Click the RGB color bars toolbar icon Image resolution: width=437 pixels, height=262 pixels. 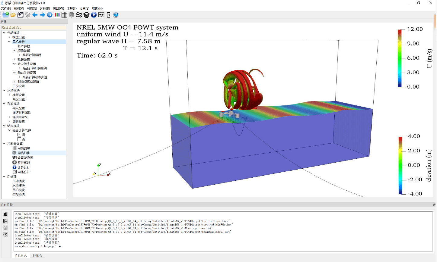(57, 15)
